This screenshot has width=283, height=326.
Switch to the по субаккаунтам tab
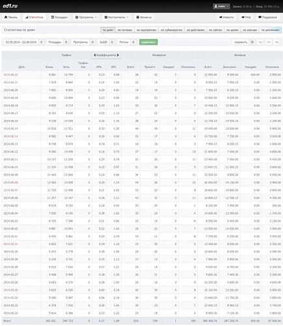pyautogui.click(x=171, y=30)
